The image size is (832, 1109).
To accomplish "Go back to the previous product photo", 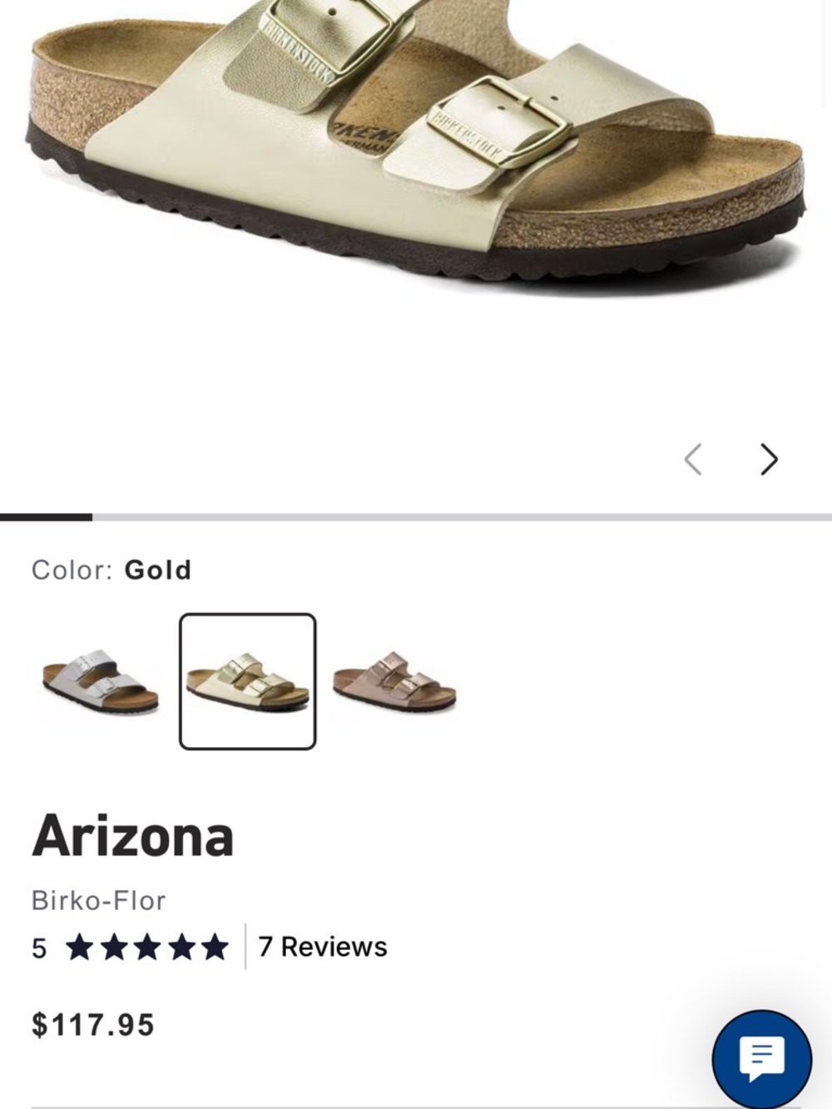I will pos(695,458).
